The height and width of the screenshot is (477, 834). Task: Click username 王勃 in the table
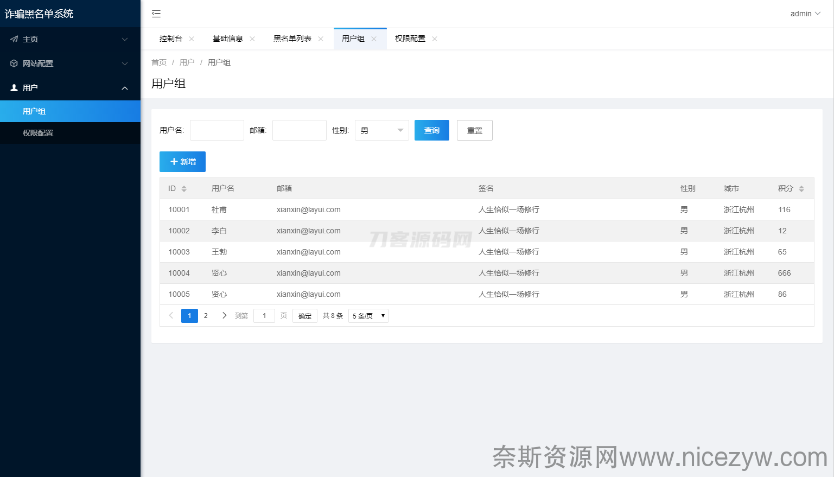(x=219, y=252)
